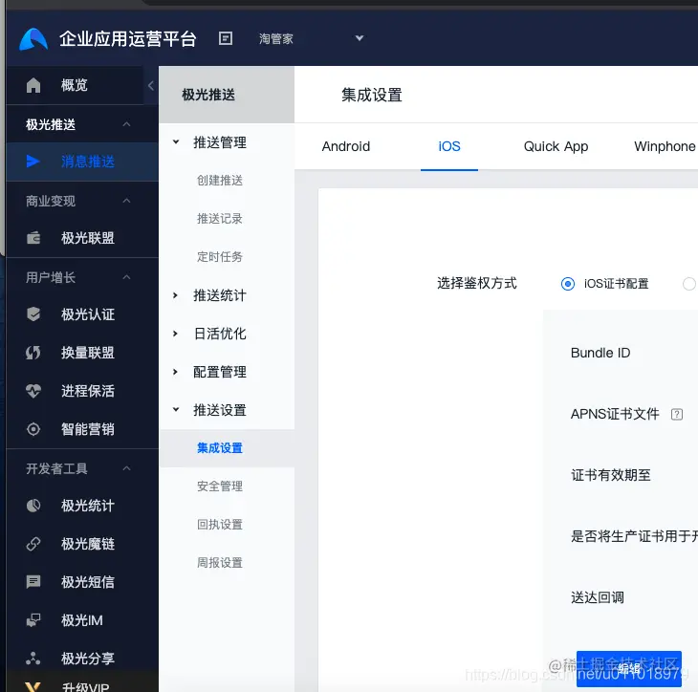Click the Aurora platform logo icon
698x692 pixels.
(x=33, y=39)
